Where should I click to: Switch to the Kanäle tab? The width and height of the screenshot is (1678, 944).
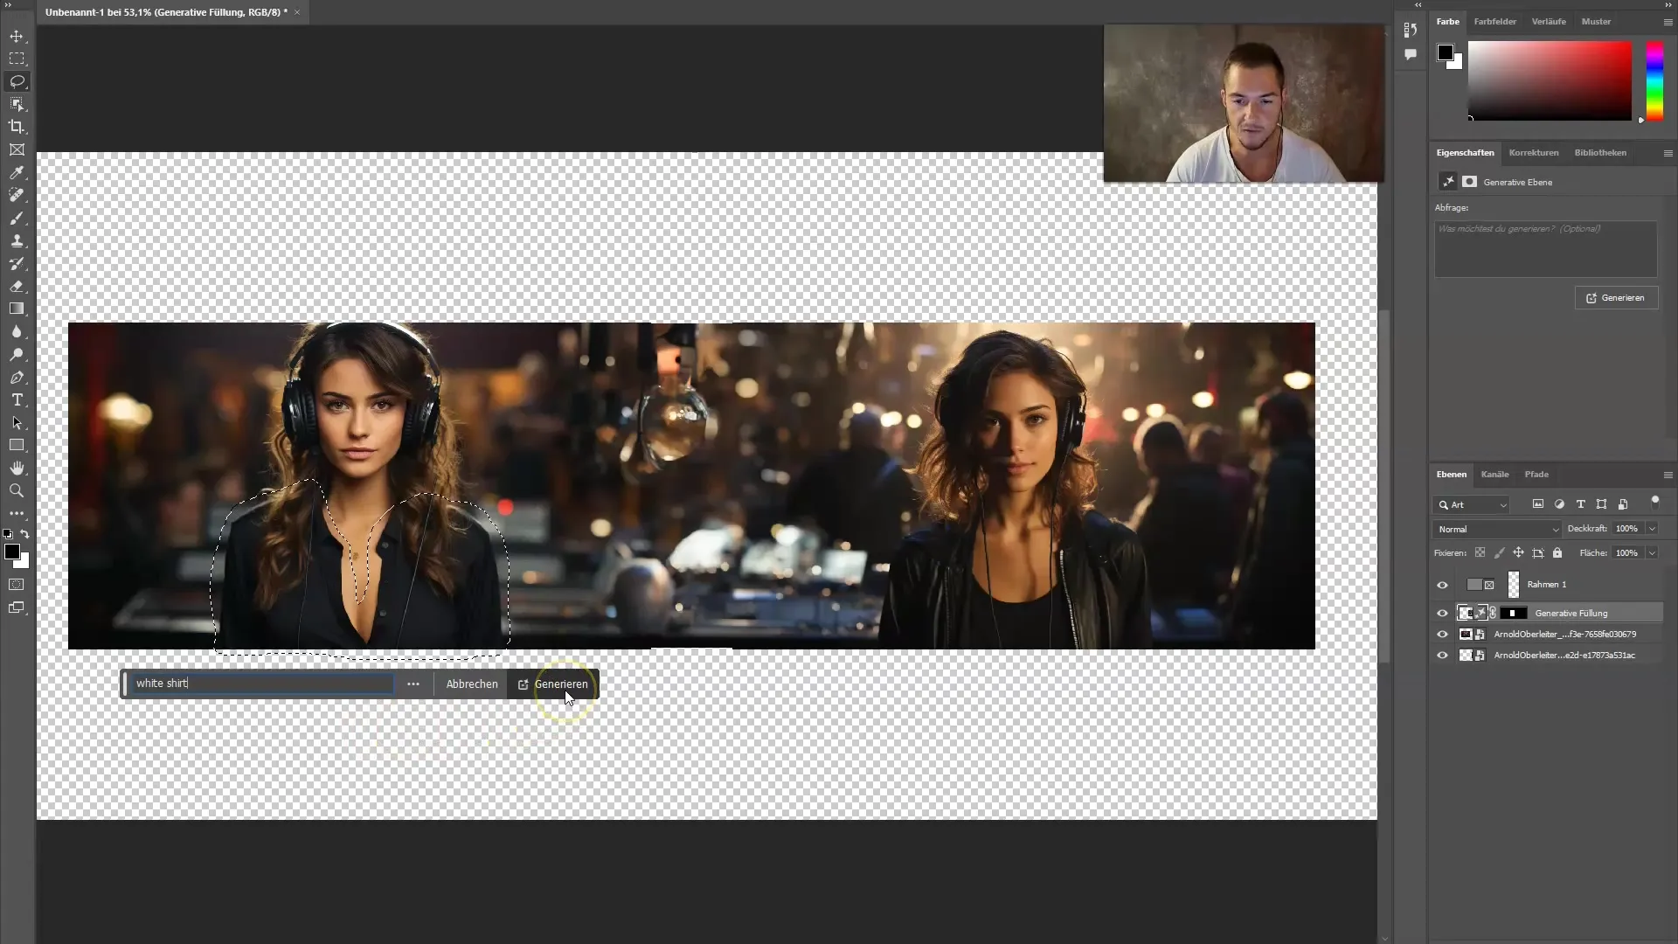coord(1494,474)
